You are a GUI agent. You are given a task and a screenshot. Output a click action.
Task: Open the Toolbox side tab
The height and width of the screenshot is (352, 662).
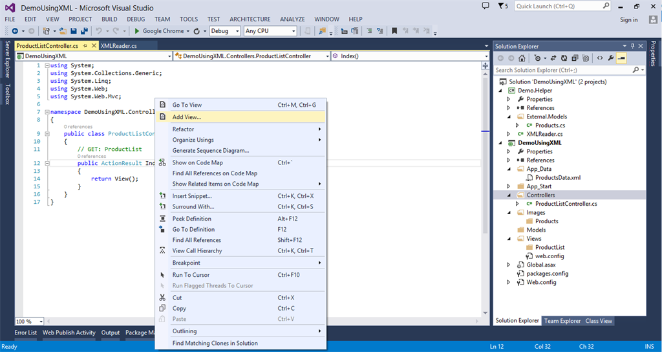tap(7, 94)
